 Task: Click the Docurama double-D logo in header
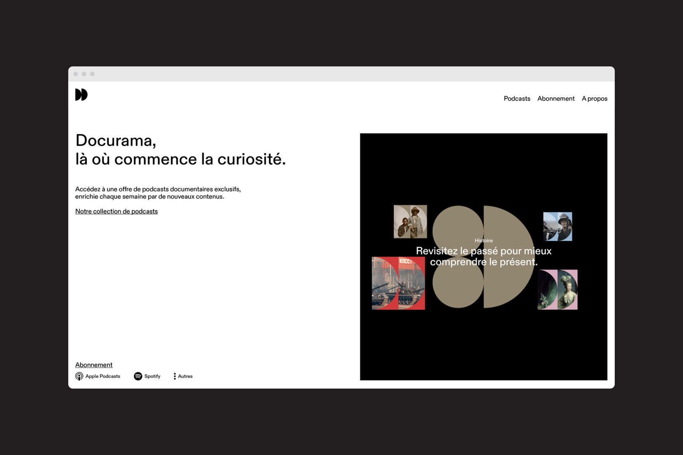point(81,95)
